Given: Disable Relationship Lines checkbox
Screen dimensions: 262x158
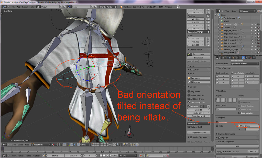Looking at the screenshot, I should 189,102.
